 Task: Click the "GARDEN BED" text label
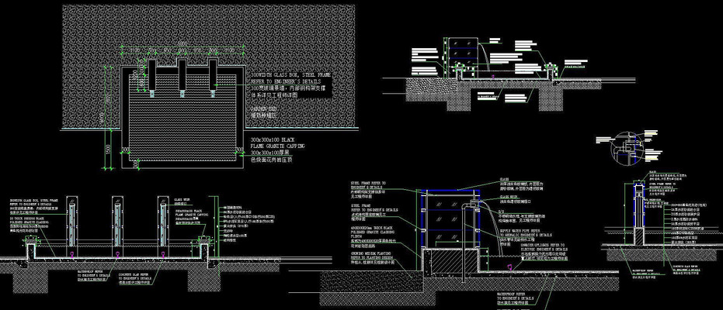point(264,108)
